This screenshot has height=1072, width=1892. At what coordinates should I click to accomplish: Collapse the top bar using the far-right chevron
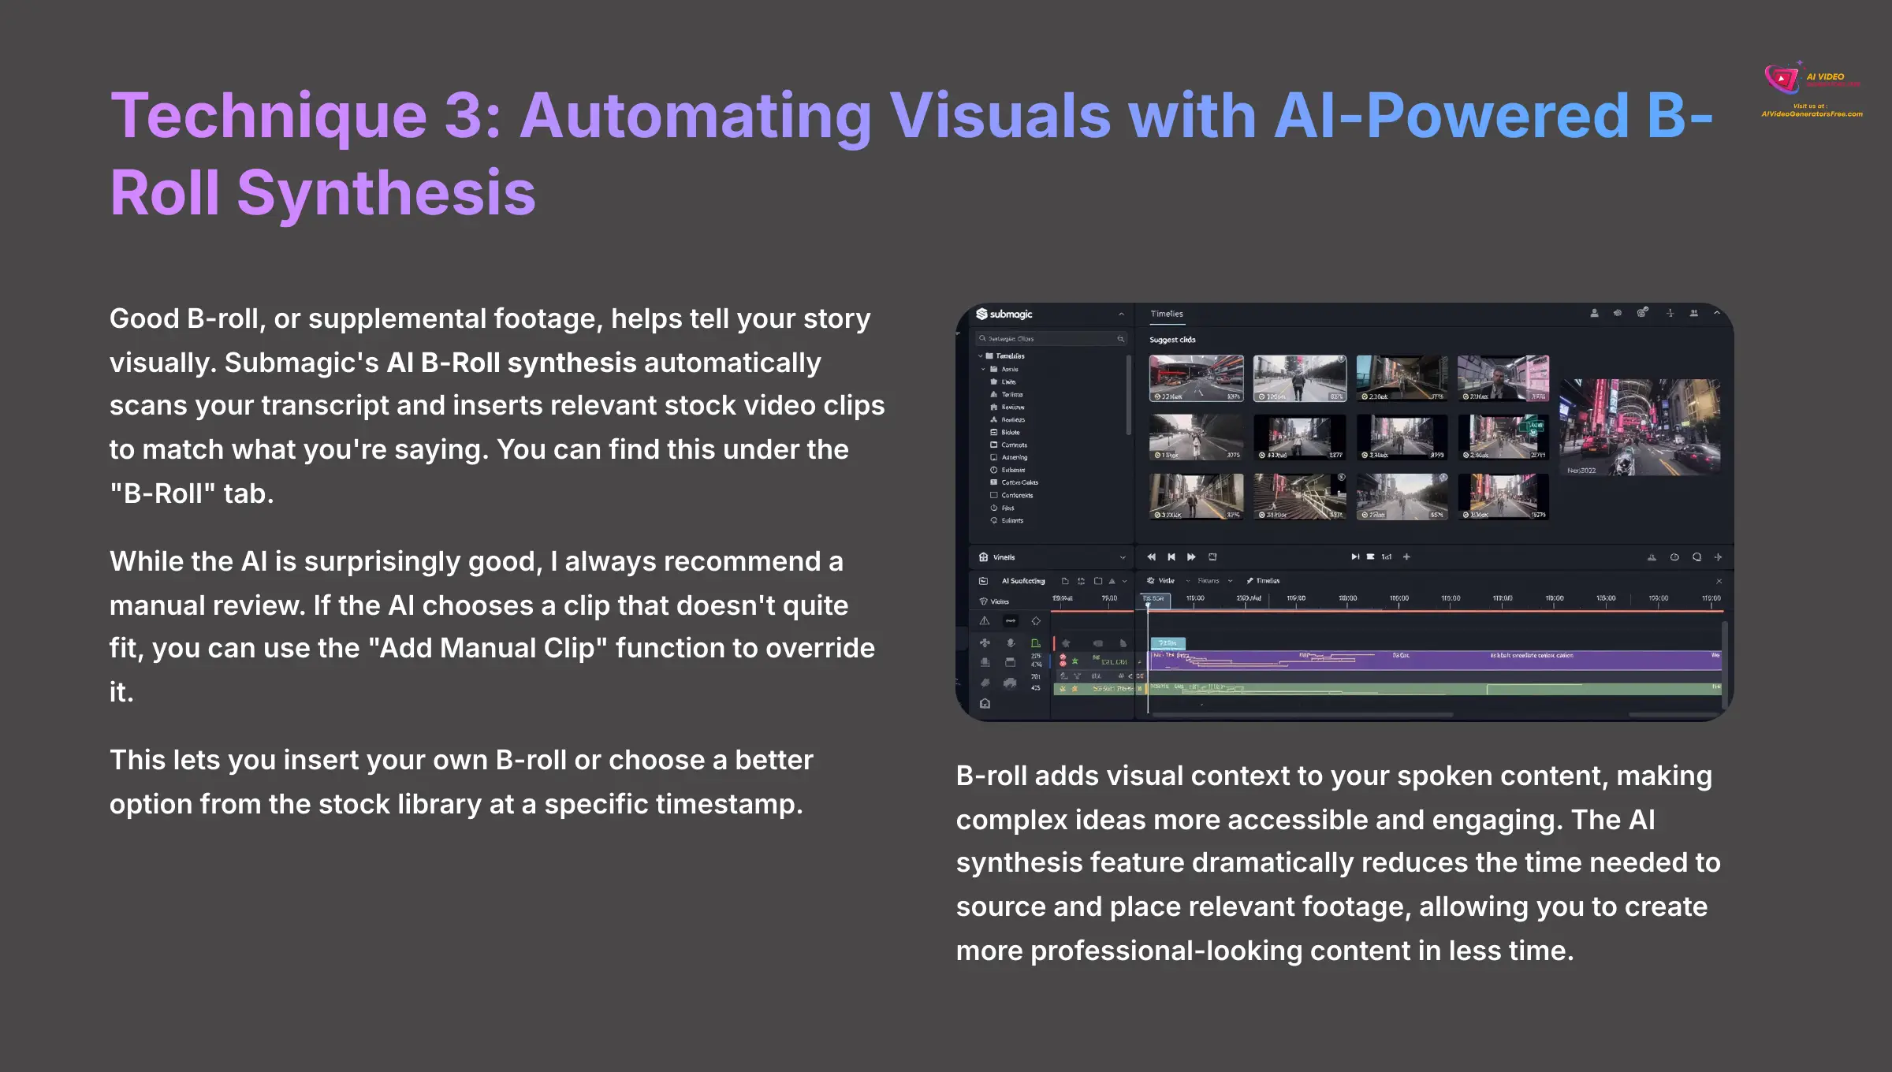[1716, 313]
